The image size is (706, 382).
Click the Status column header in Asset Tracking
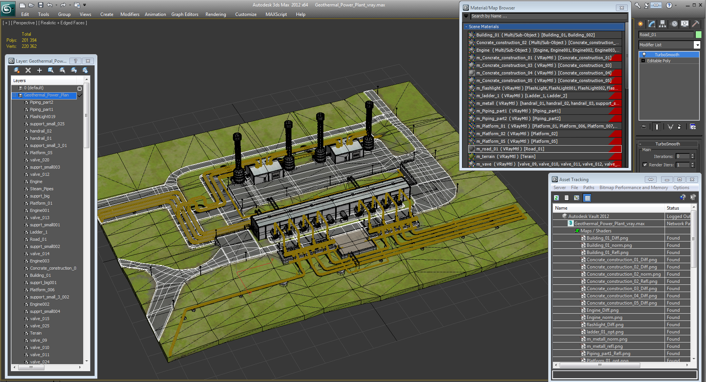(678, 208)
